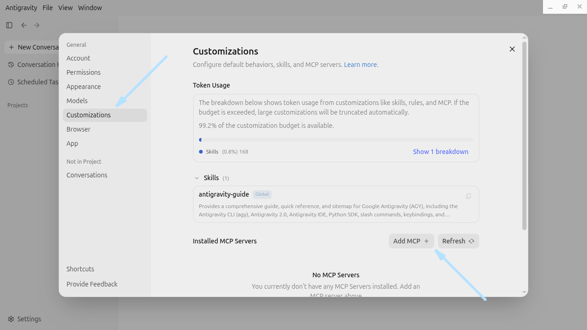Collapse the Skills section chevron
This screenshot has height=330, width=587.
[197, 178]
